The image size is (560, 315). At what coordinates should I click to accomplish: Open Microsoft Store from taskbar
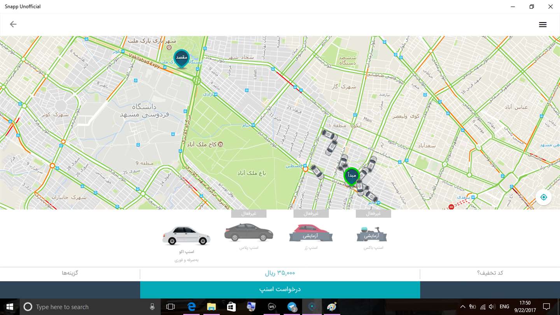tap(231, 307)
